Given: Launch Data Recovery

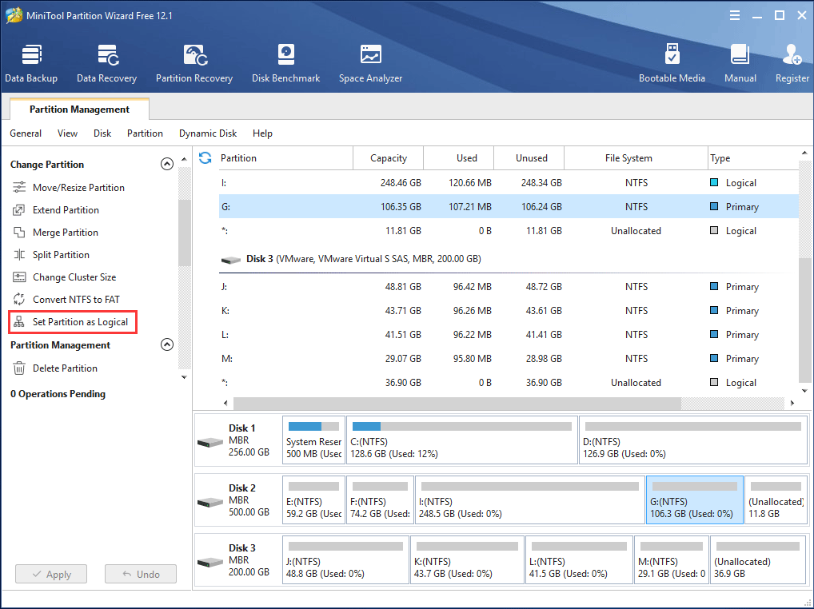Looking at the screenshot, I should [107, 63].
